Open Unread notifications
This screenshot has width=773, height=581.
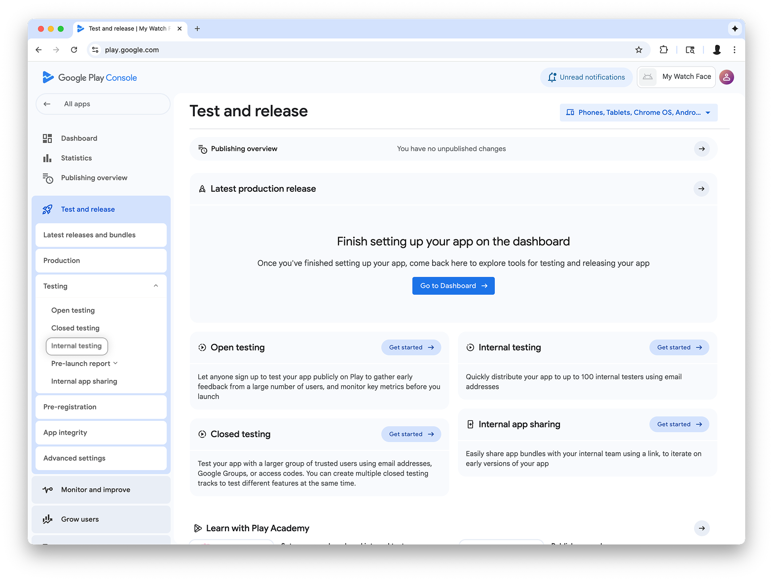point(586,77)
